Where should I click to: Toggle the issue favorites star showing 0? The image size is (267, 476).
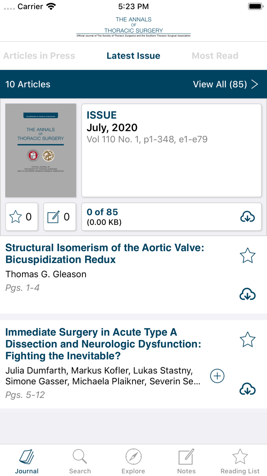click(x=22, y=217)
